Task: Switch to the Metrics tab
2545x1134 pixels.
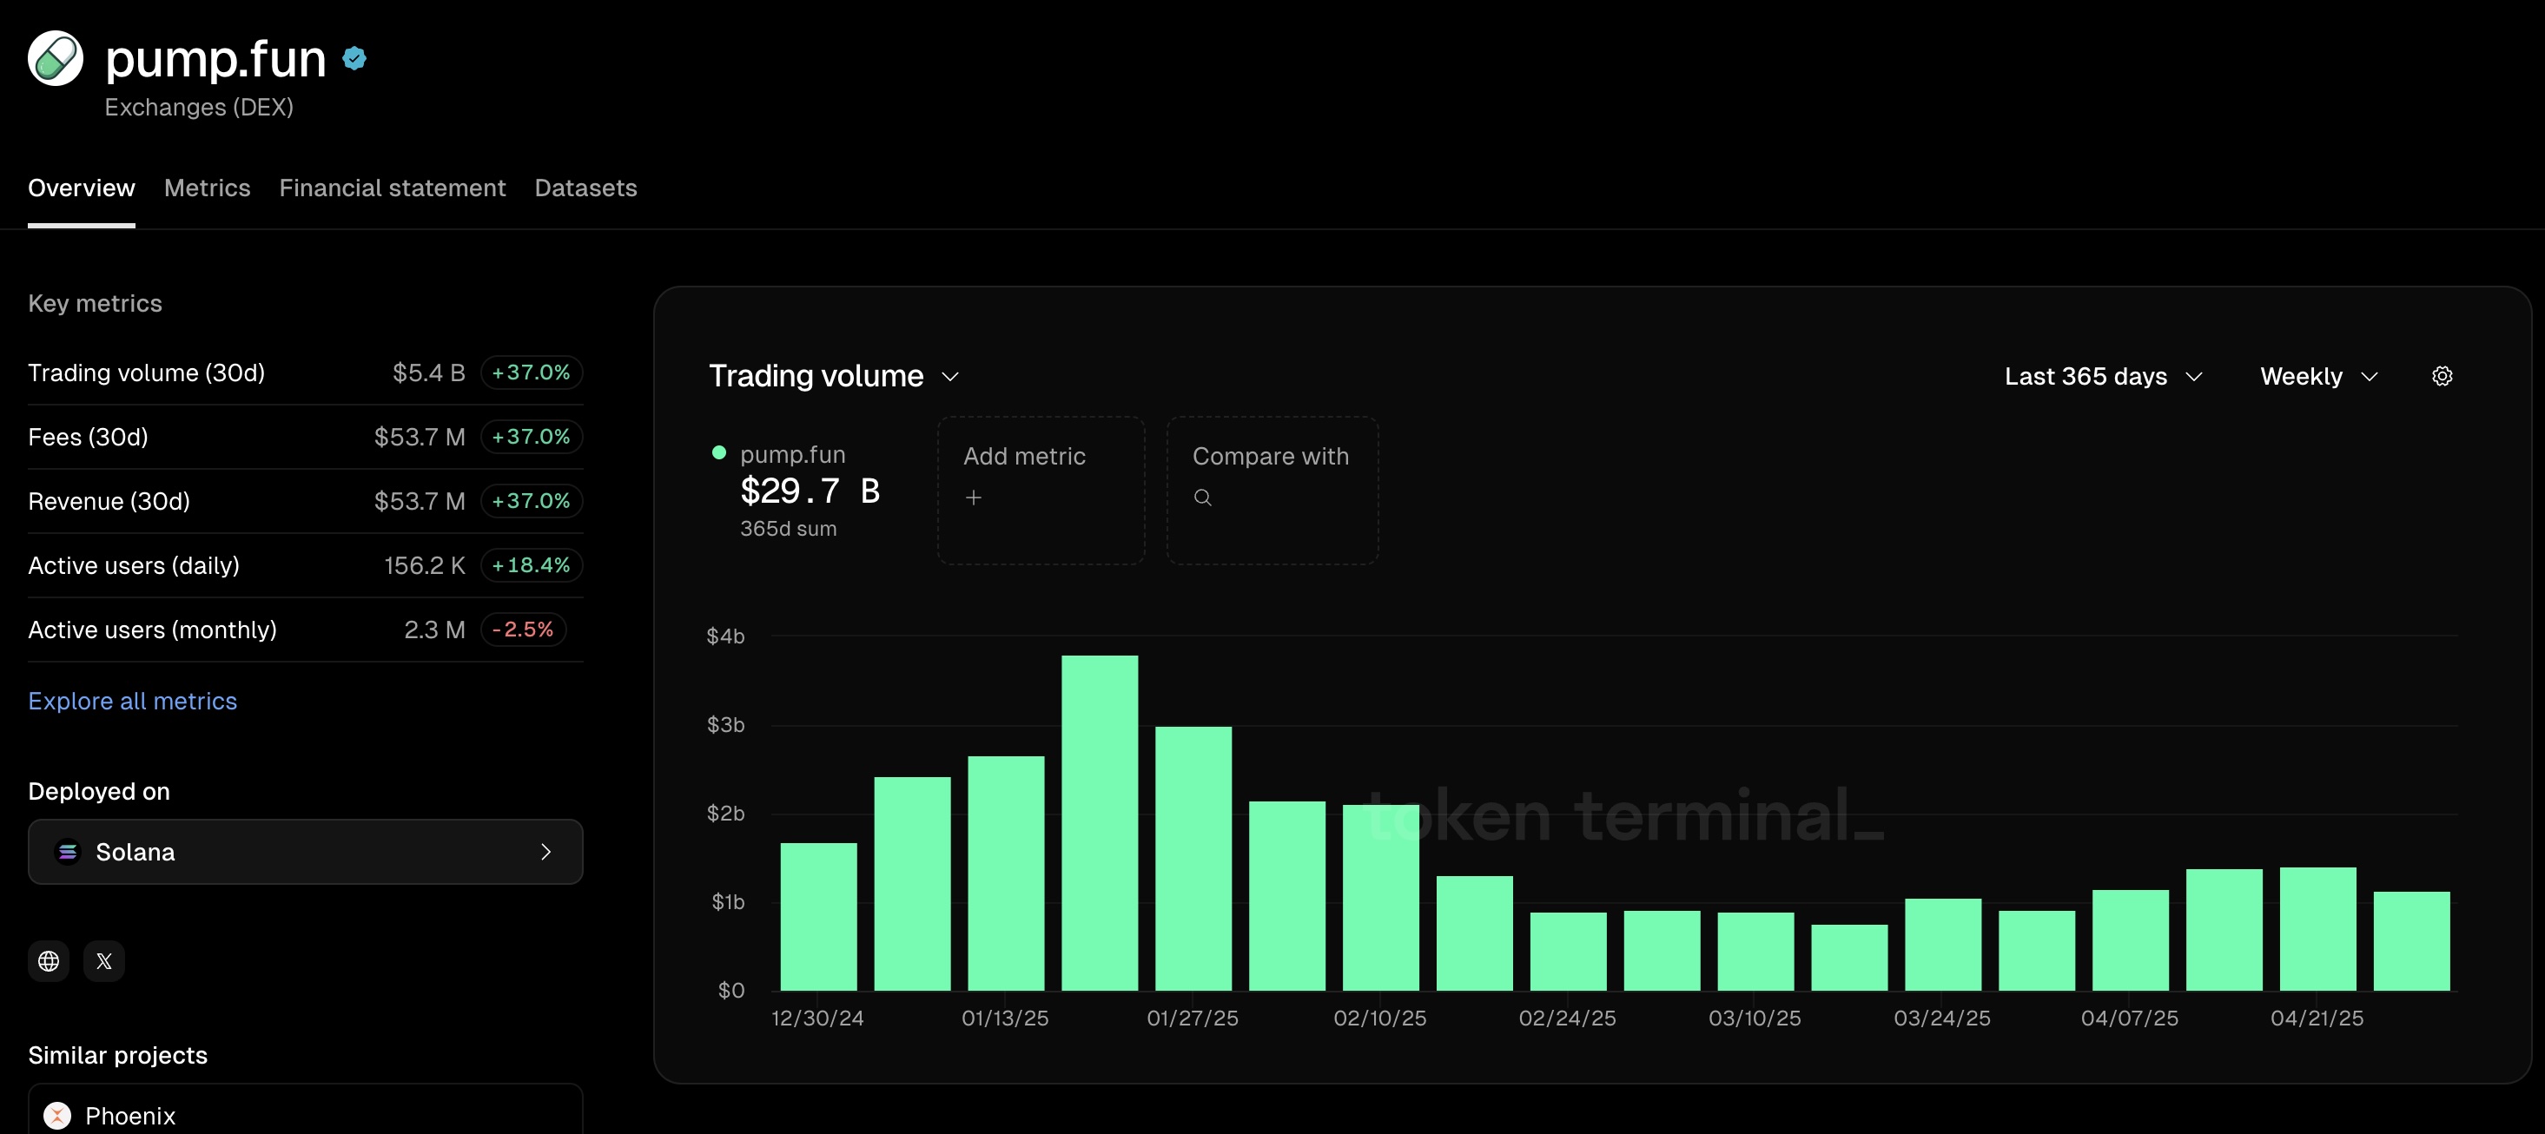Action: (x=207, y=188)
